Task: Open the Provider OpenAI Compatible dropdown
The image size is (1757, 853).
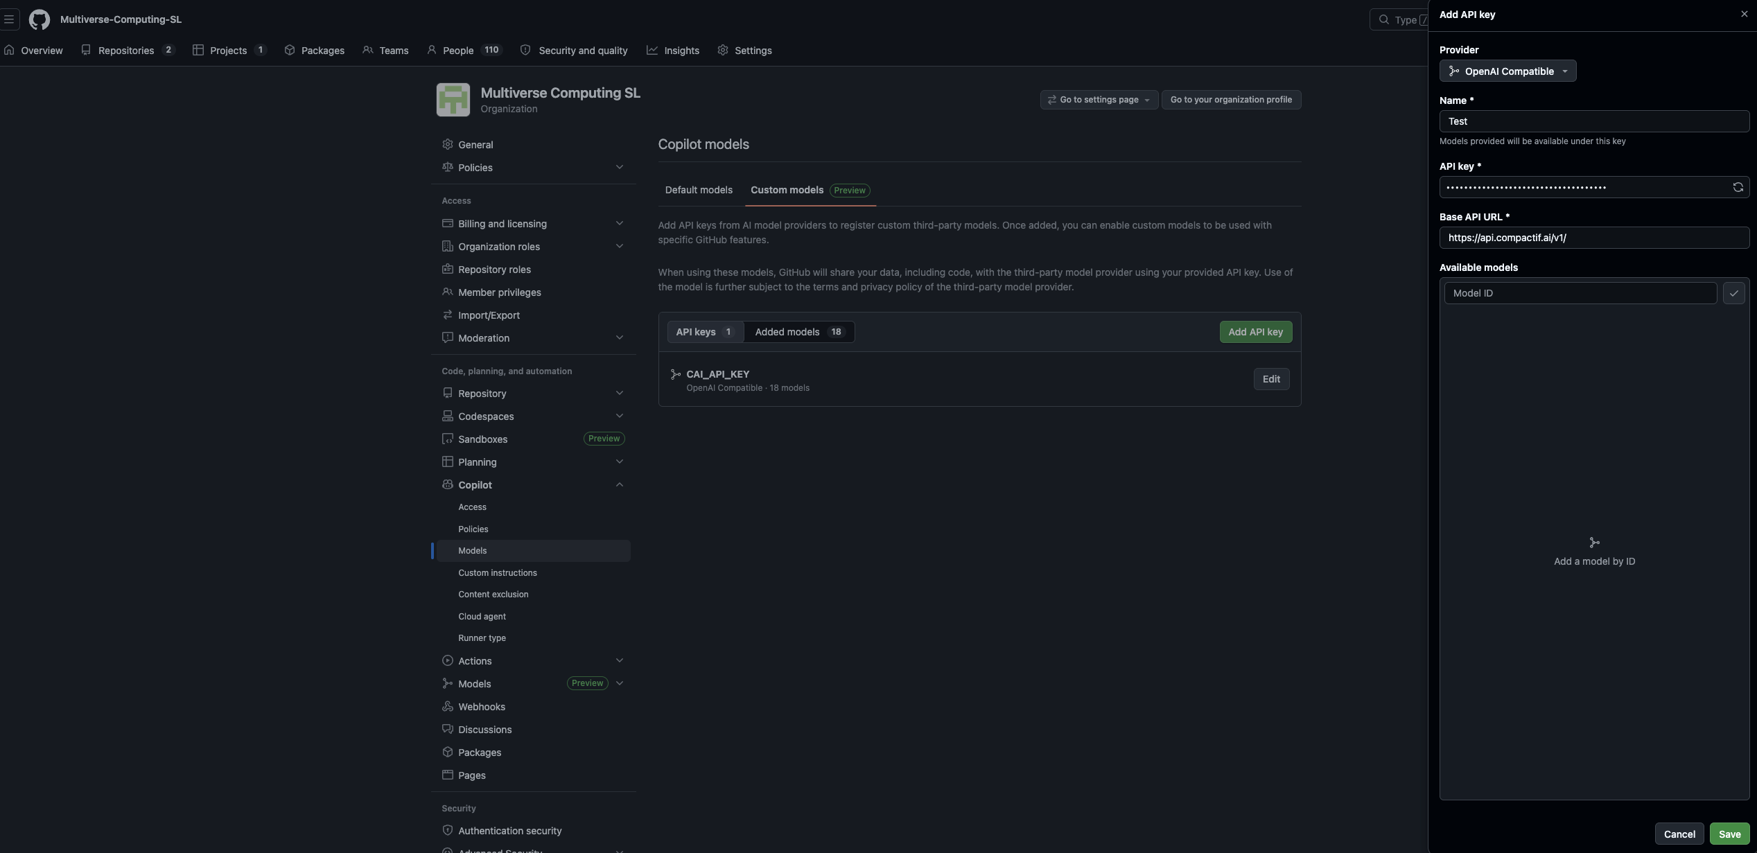Action: [1507, 71]
